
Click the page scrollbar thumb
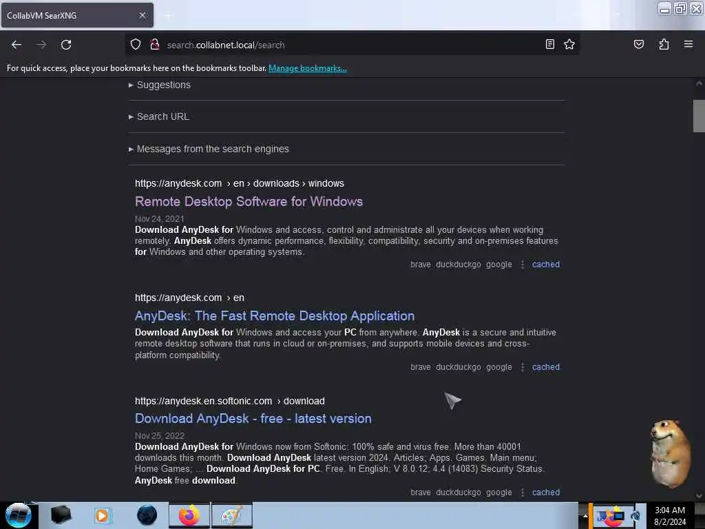click(699, 116)
